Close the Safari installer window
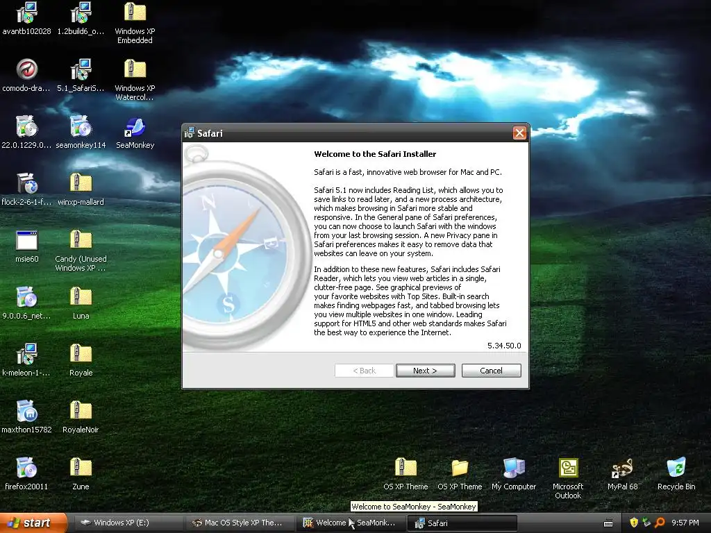 [519, 133]
